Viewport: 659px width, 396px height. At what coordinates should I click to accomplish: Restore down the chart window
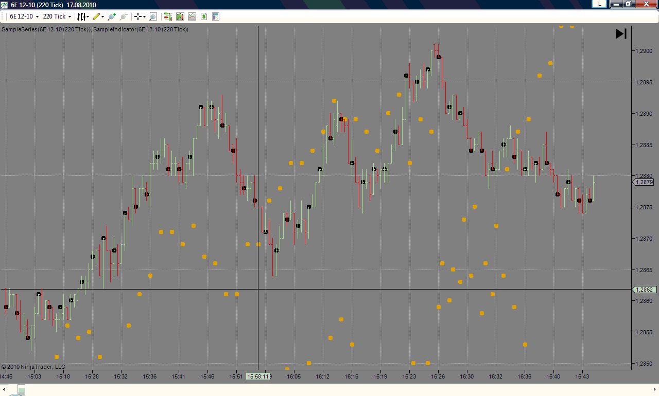[x=628, y=4]
